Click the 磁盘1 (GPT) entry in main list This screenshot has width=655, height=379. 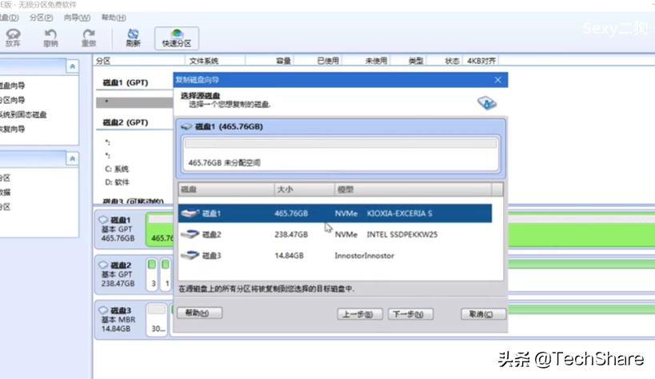[126, 82]
